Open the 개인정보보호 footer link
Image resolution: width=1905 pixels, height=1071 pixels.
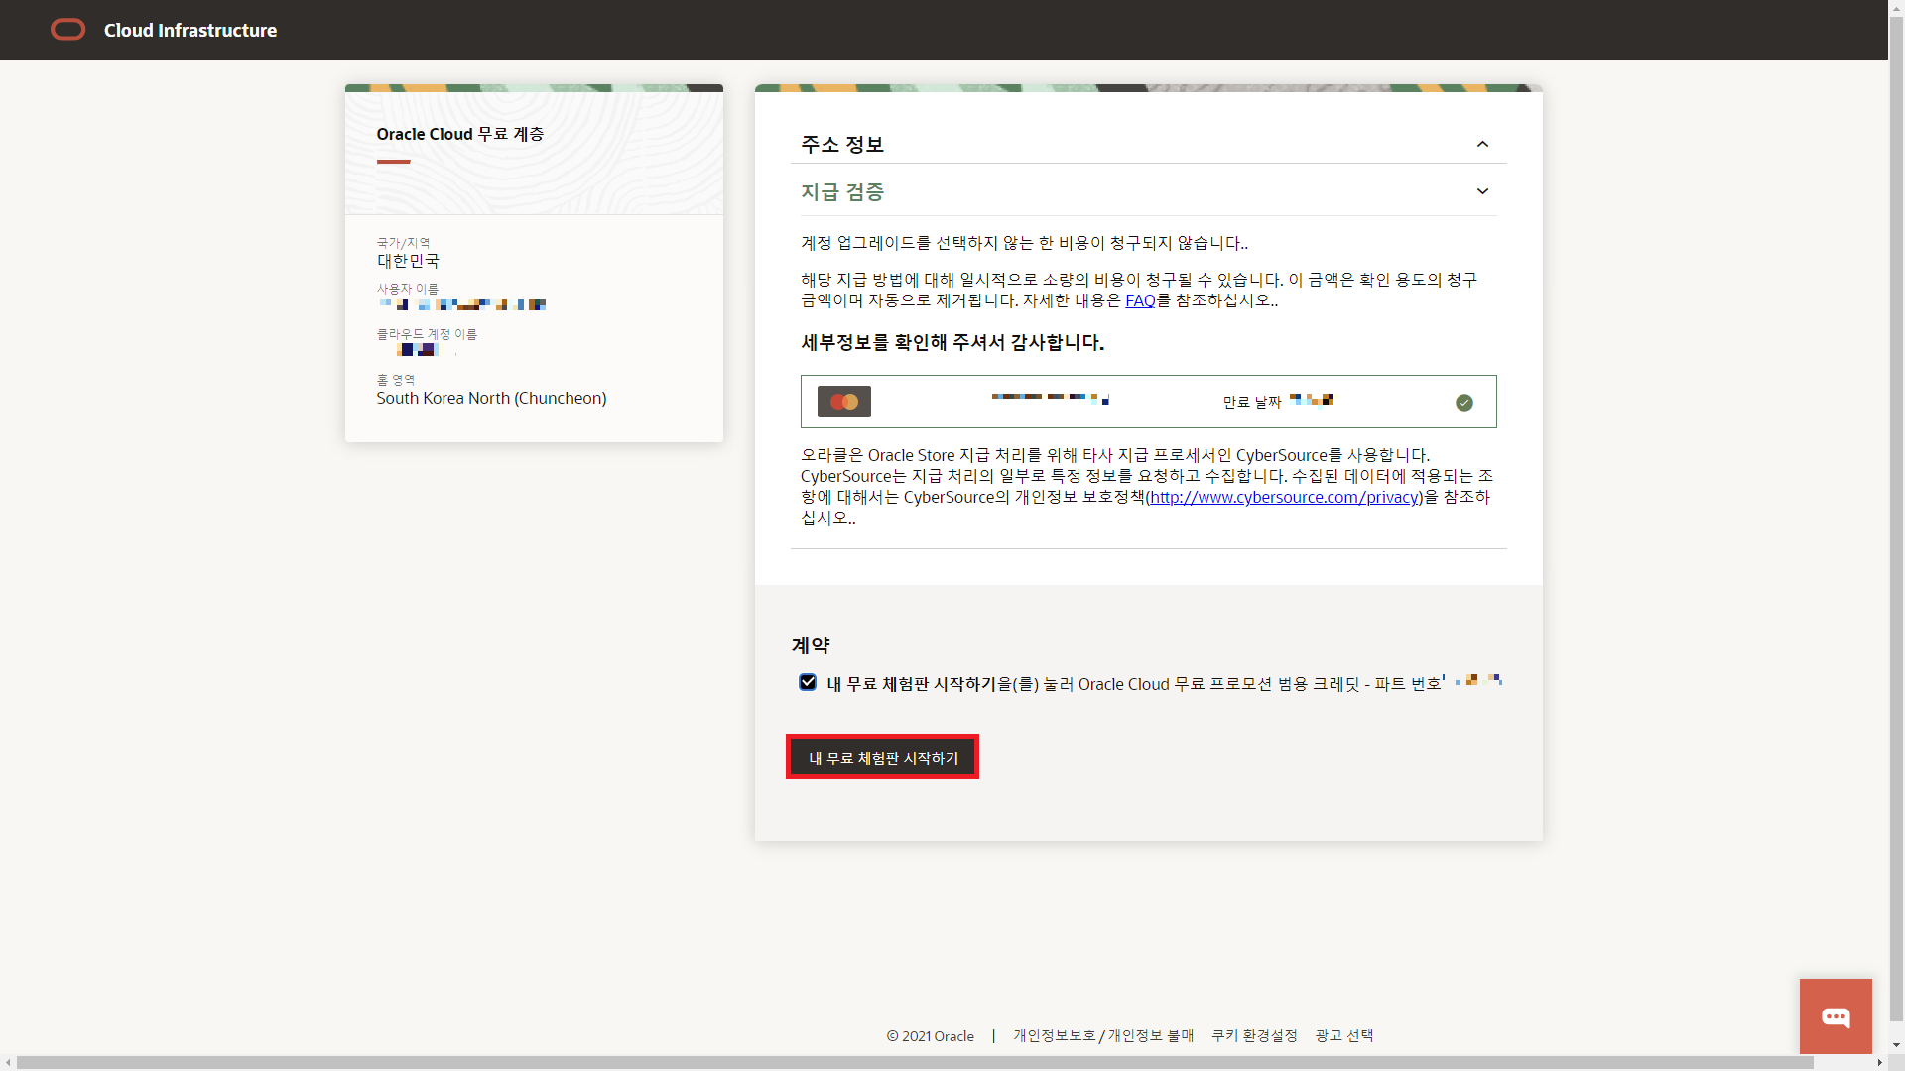tap(1054, 1035)
